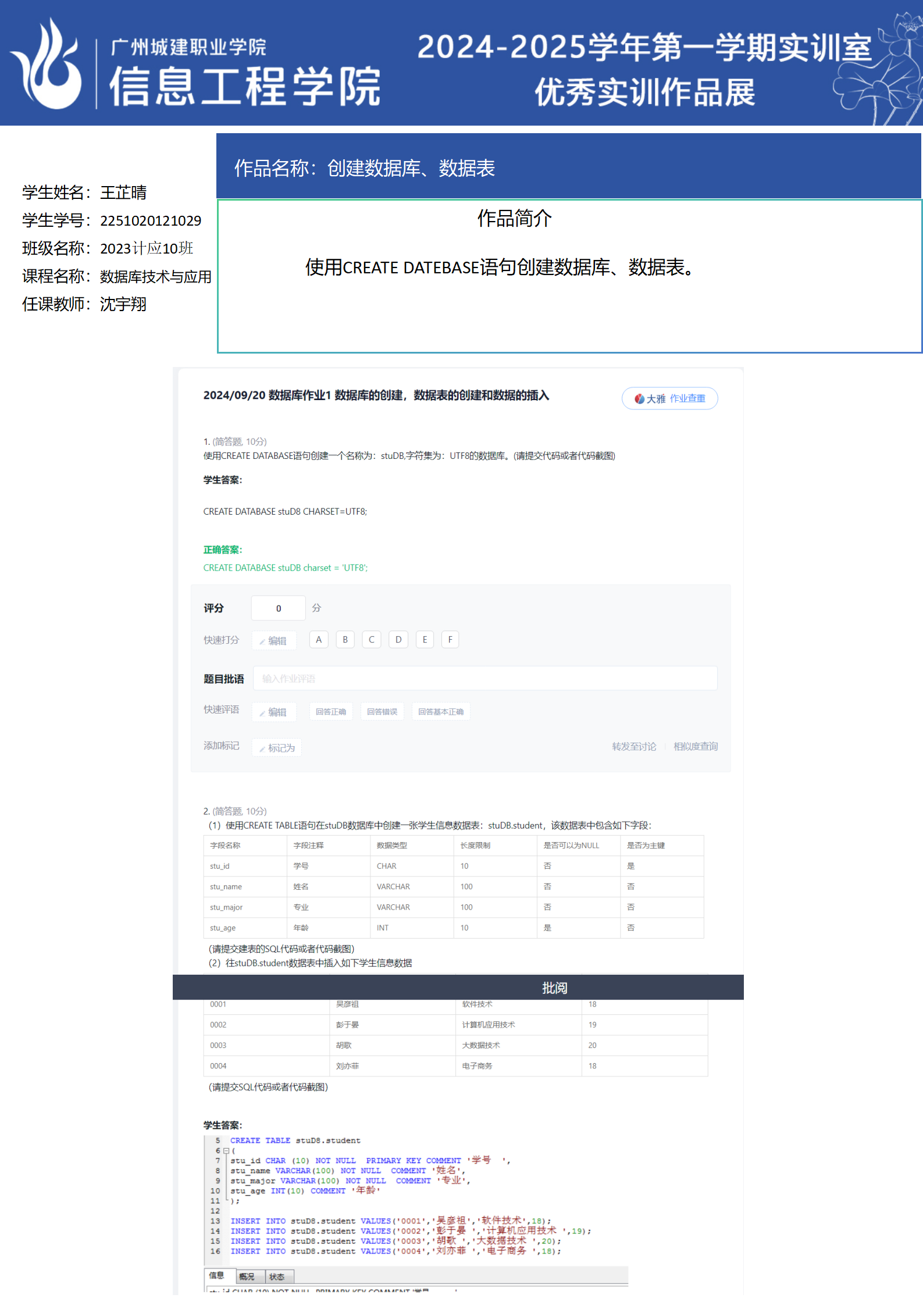Screen dimensions: 923x1305
Task: Click the 转发至讨论 link
Action: 633,747
